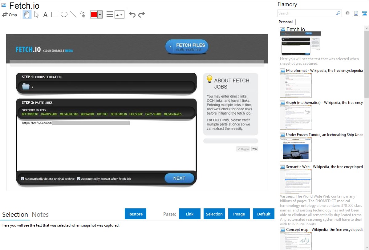Paste as Link button
The image size is (369, 250).
190,214
